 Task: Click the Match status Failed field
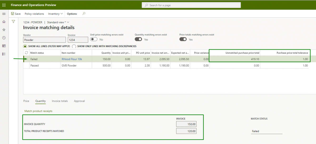[266, 131]
